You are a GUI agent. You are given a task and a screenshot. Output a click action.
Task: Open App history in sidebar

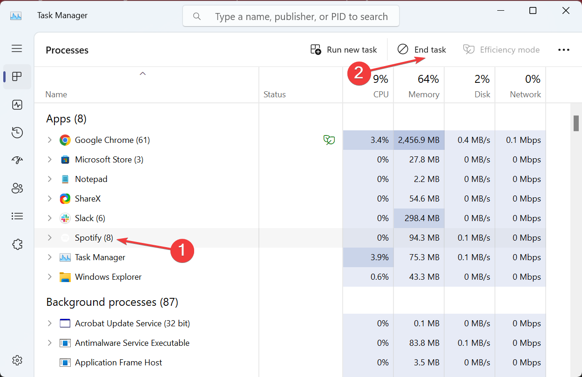tap(17, 133)
